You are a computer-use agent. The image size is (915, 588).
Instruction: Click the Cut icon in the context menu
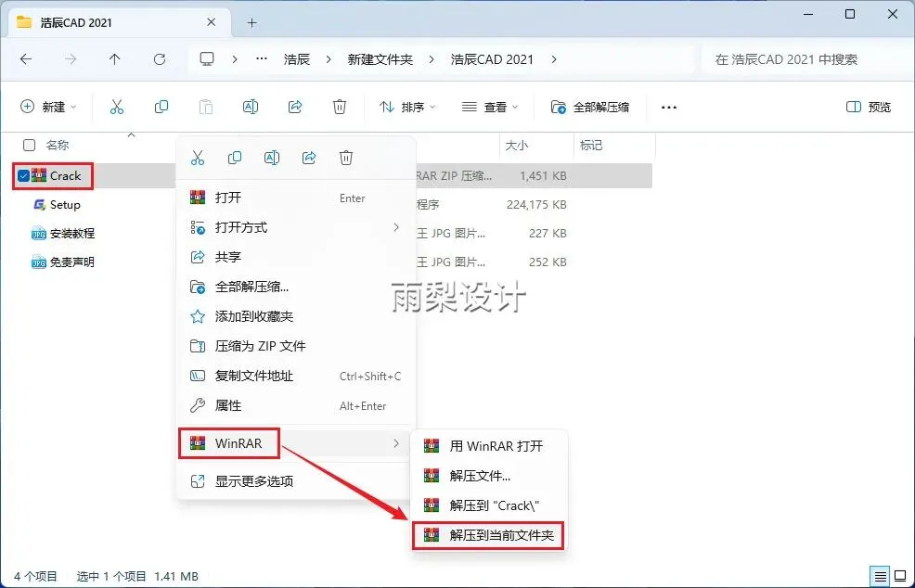click(x=198, y=158)
